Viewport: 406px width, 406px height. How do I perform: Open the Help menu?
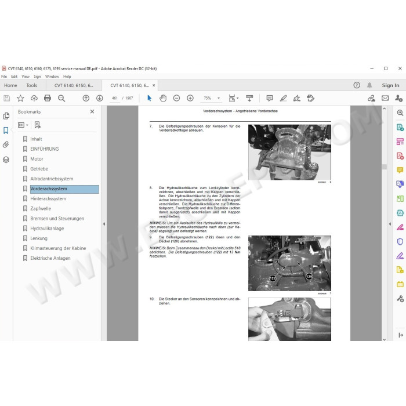(67, 77)
